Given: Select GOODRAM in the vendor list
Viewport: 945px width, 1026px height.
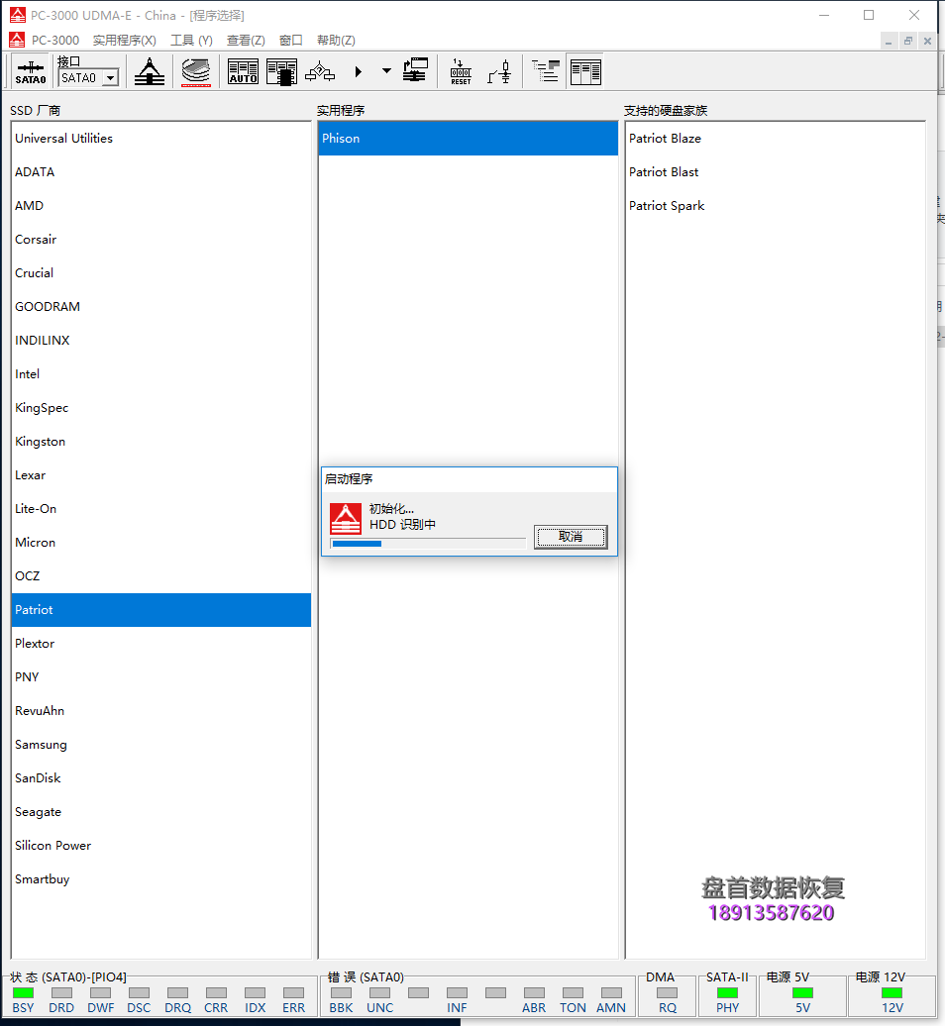Looking at the screenshot, I should (x=161, y=307).
